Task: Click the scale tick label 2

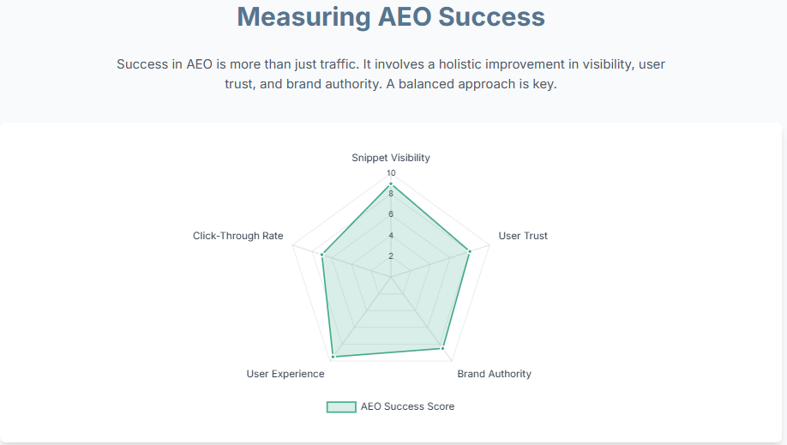Action: [391, 256]
